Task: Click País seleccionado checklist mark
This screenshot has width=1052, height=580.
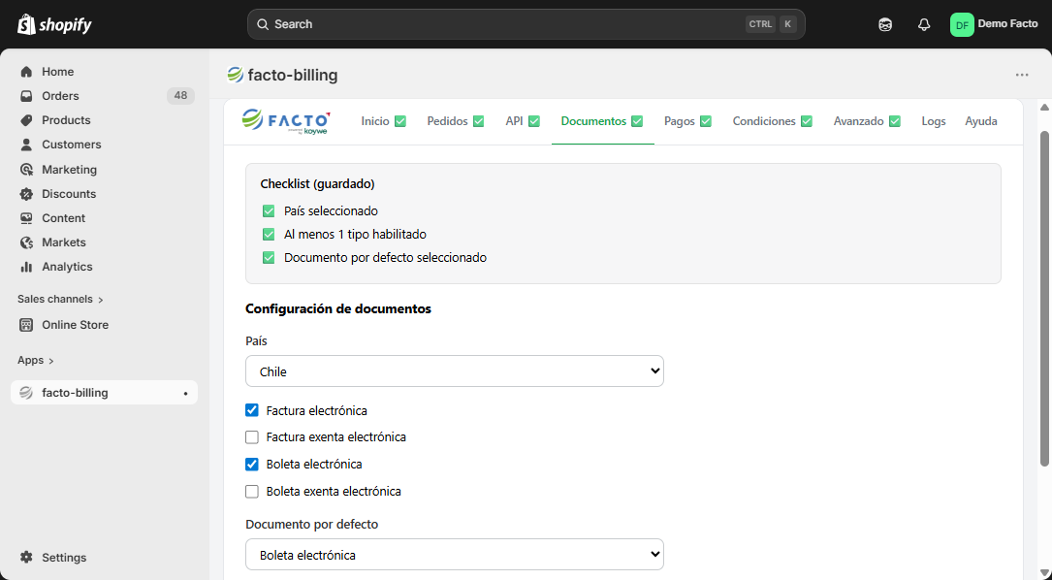Action: (x=269, y=210)
